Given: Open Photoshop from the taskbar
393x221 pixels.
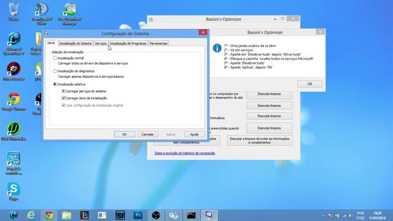Looking at the screenshot, I should (138, 215).
